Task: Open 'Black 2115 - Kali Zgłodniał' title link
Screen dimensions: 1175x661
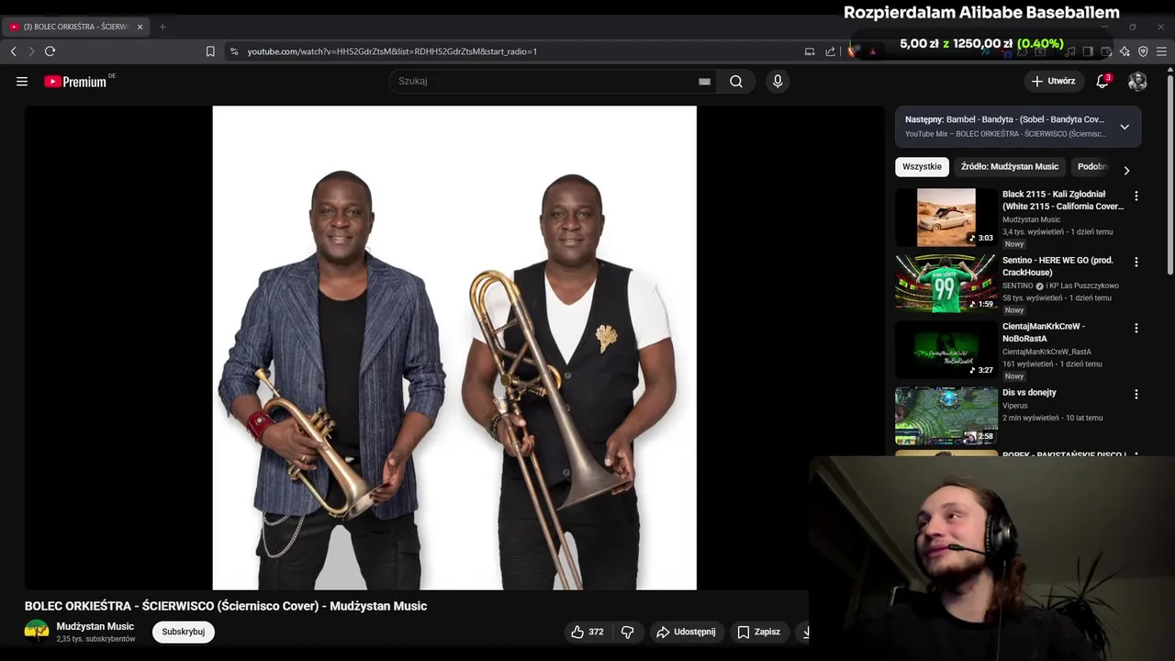Action: tap(1063, 200)
